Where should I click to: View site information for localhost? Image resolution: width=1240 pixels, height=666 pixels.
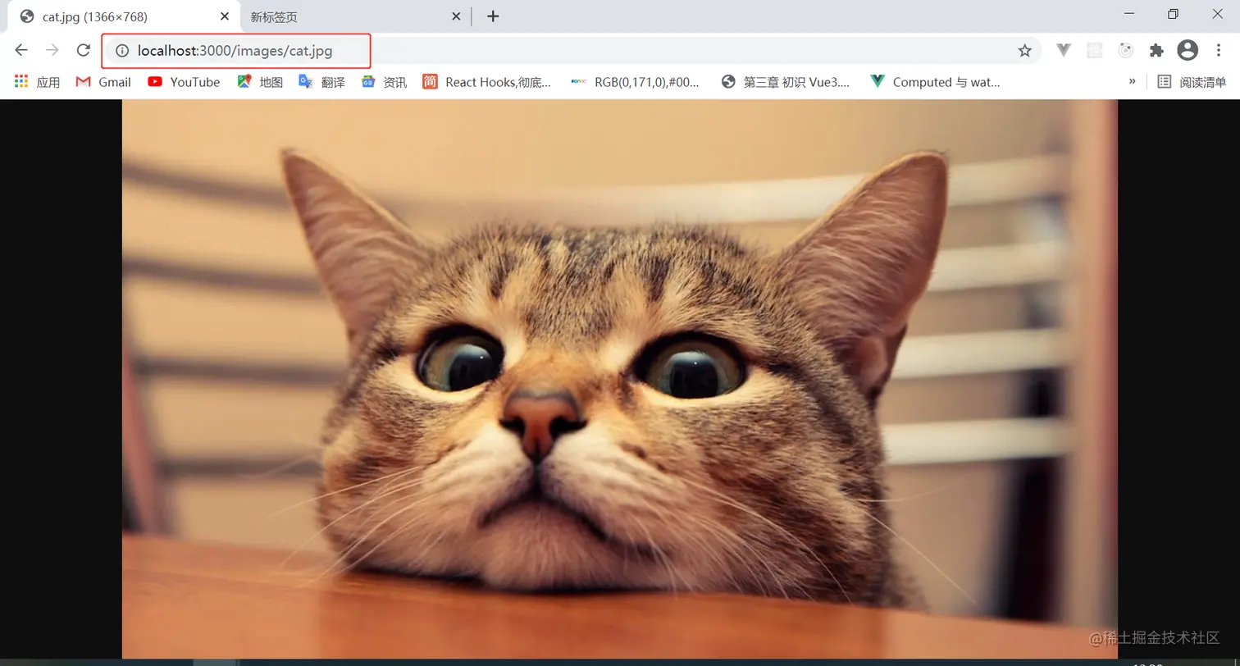[122, 51]
